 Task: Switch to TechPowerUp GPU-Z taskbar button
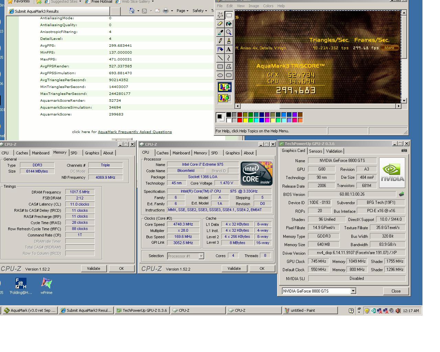(x=142, y=310)
